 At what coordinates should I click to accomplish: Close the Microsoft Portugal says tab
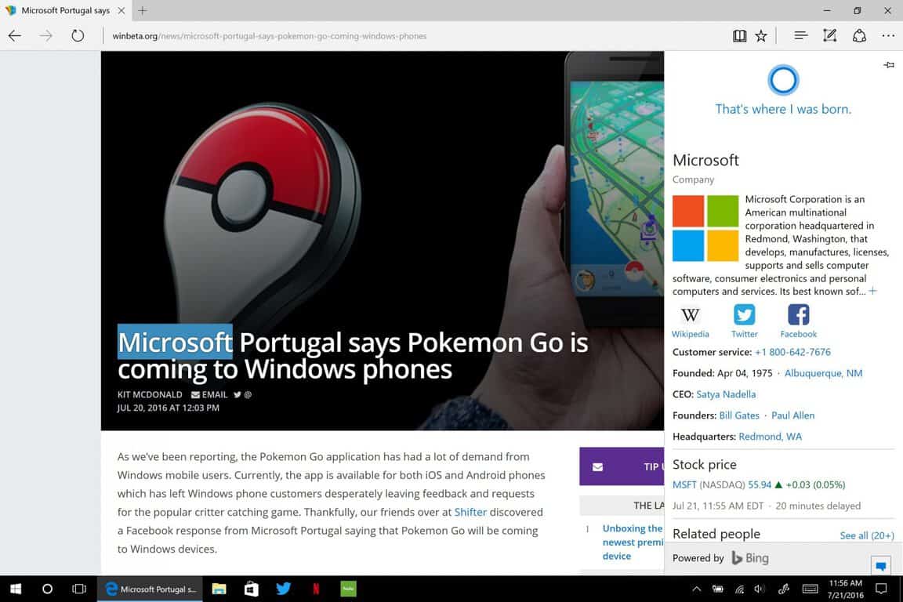[x=121, y=10]
